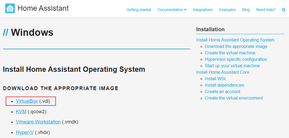Image resolution: width=289 pixels, height=138 pixels.
Task: Open the Examples nav link
Action: (227, 10)
